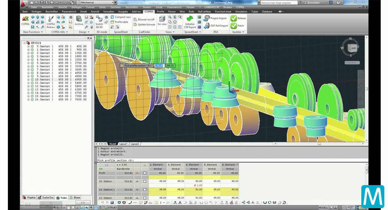Image resolution: width=388 pixels, height=210 pixels.
Task: Expand the 10.Gerüst tree node
Action: pyautogui.click(x=28, y=80)
